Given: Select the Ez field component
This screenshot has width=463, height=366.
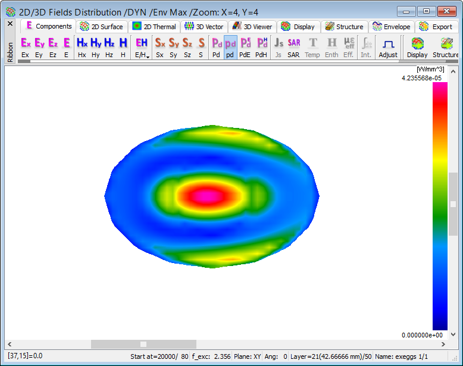Looking at the screenshot, I should (53, 47).
